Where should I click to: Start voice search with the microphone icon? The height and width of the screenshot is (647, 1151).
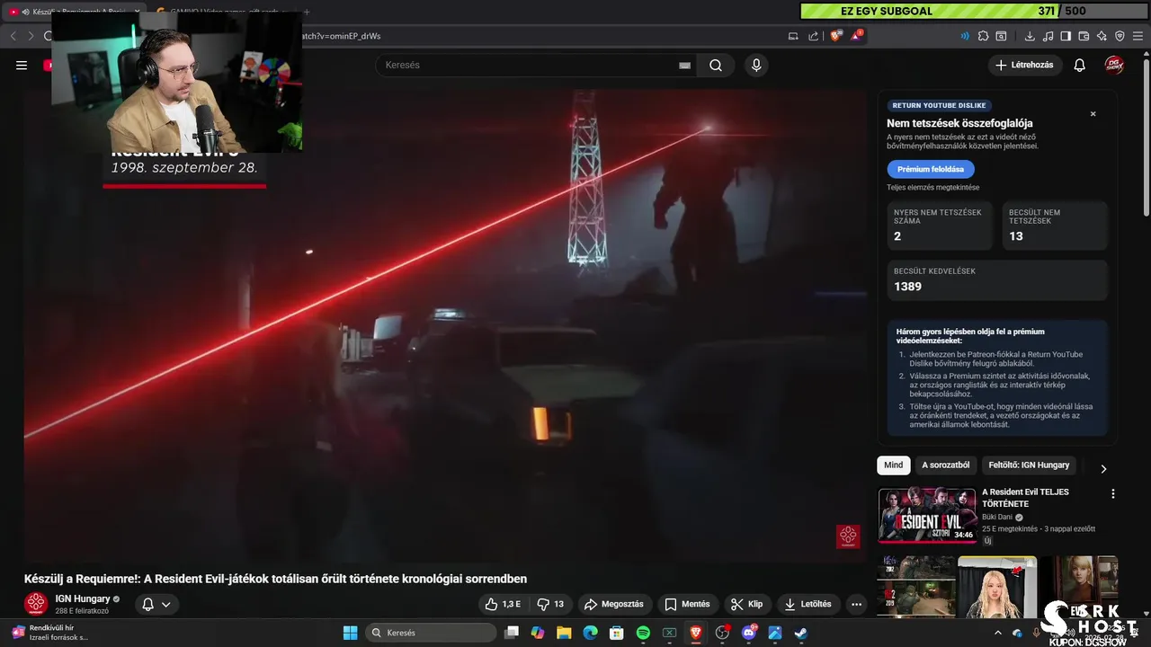coord(756,65)
